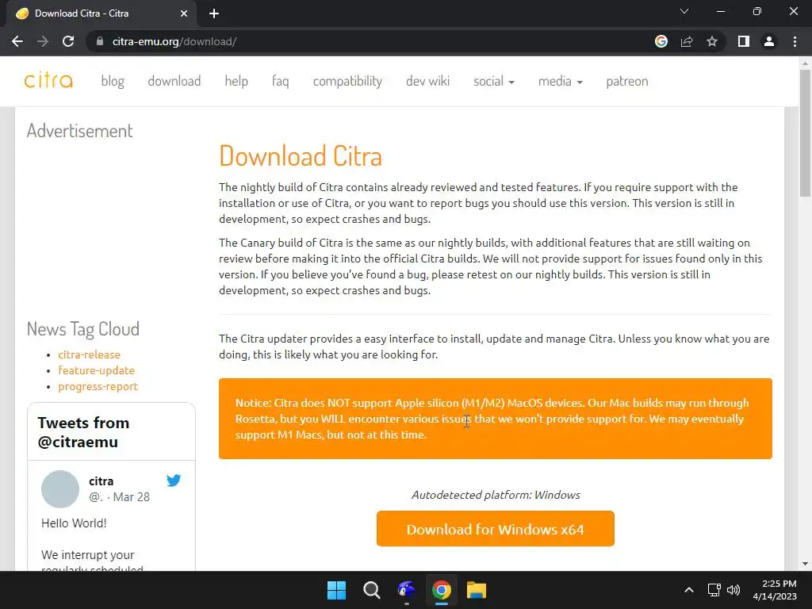Click the 'Tweets from @citraemu' heading

83,432
